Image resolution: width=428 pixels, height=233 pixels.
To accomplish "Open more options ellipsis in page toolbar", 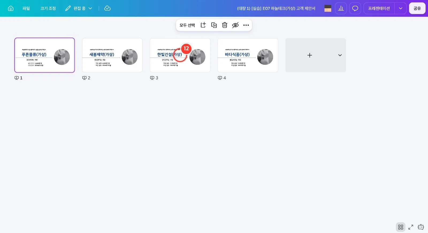I will tap(246, 25).
